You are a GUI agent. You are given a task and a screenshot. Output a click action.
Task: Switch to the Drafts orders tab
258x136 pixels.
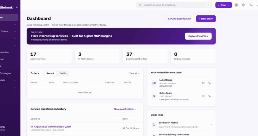click(x=63, y=73)
